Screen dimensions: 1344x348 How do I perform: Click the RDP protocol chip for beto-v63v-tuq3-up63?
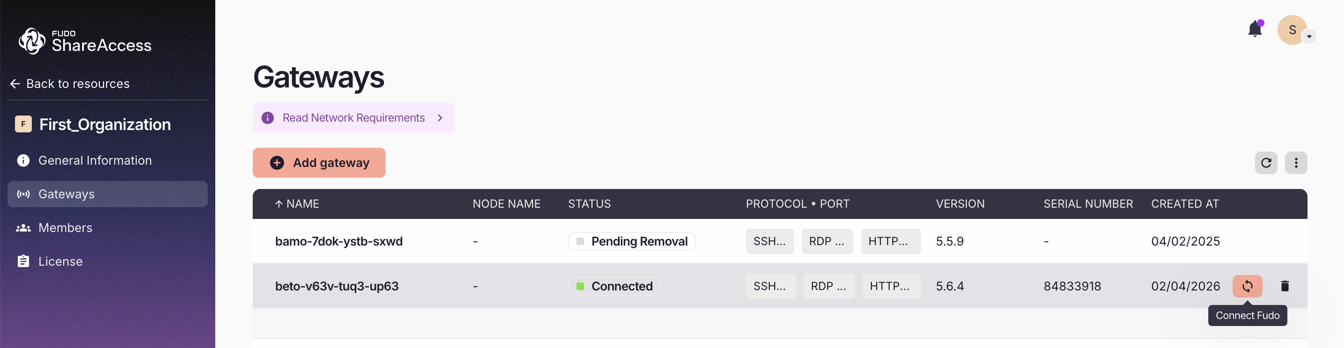(x=828, y=286)
